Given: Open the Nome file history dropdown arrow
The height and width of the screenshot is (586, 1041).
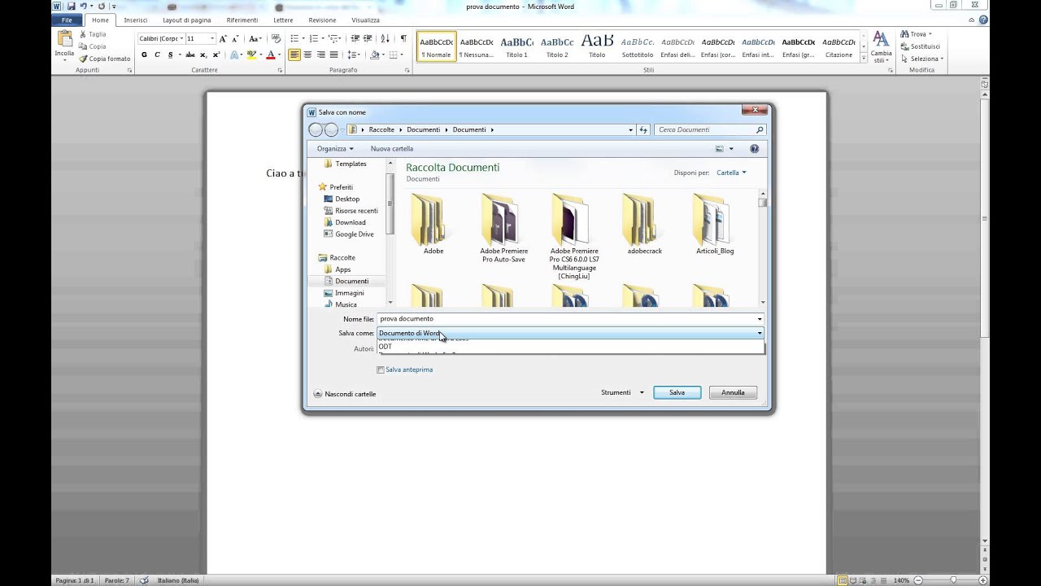Looking at the screenshot, I should (x=760, y=319).
